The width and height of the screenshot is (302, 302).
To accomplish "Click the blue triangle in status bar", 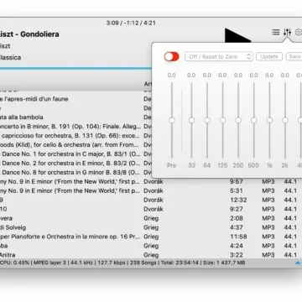I will coord(298,263).
